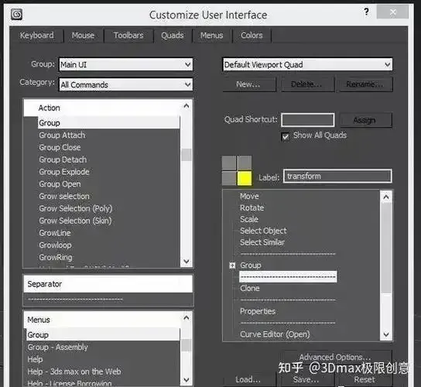Click the Load... button
The width and height of the screenshot is (421, 387).
(248, 379)
